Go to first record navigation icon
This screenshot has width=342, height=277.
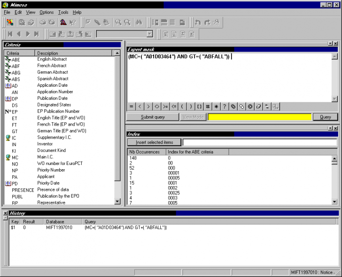(x=10, y=34)
